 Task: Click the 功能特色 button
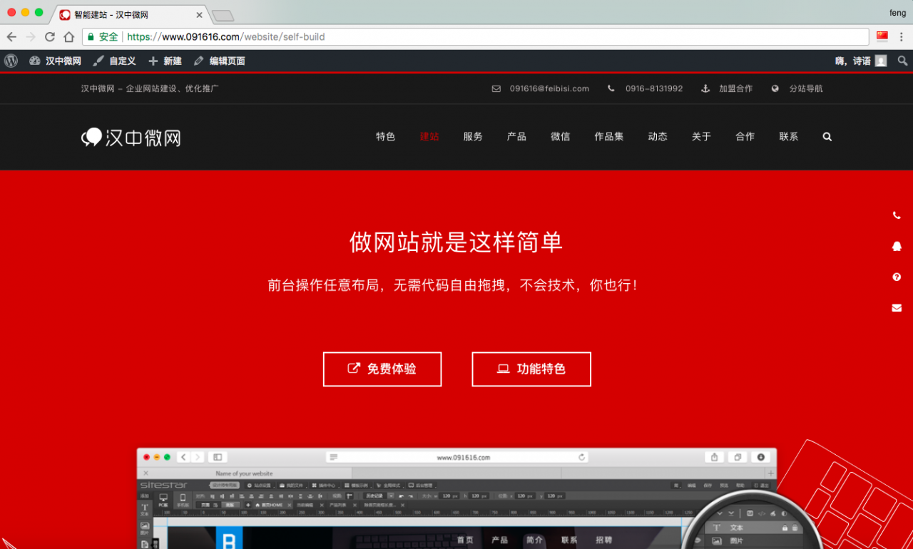click(531, 369)
